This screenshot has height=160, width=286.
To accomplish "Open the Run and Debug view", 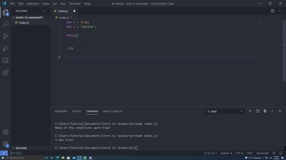I will coord(5,48).
